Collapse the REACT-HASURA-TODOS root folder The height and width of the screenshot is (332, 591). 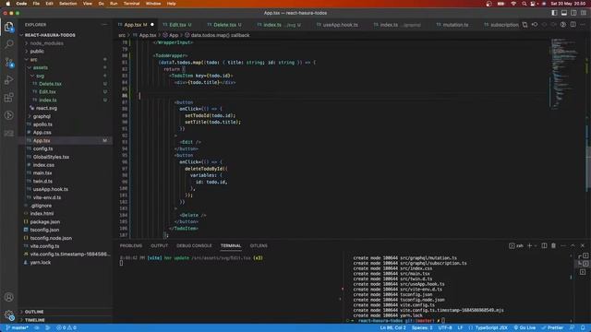pyautogui.click(x=50, y=35)
